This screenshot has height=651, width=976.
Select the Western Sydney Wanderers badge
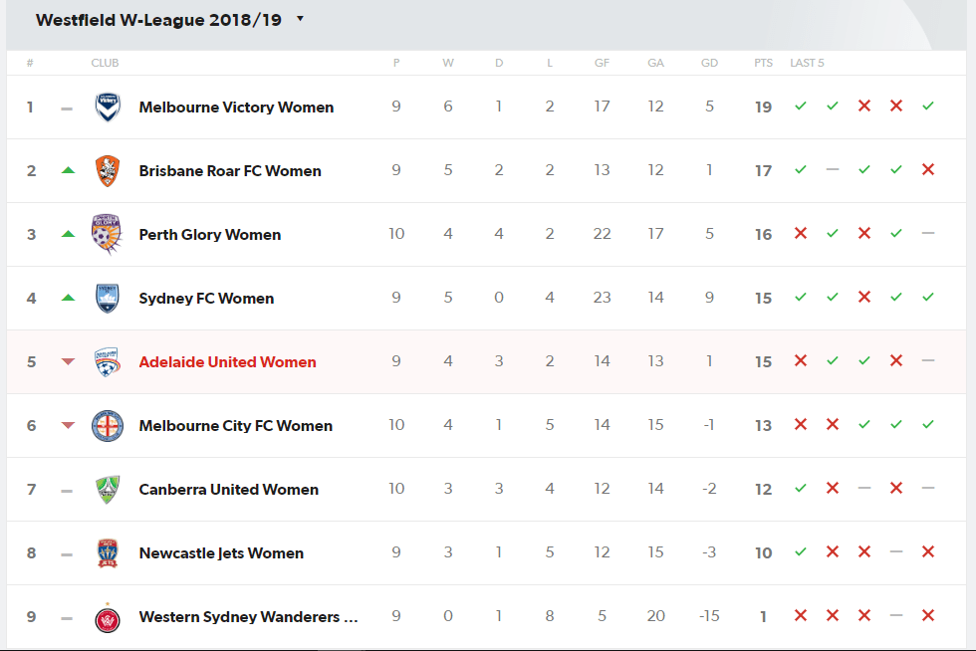click(x=108, y=618)
